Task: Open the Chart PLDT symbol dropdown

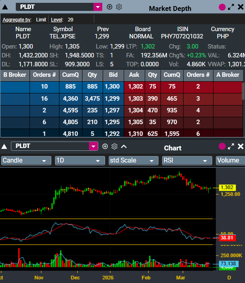Action: click(x=93, y=146)
